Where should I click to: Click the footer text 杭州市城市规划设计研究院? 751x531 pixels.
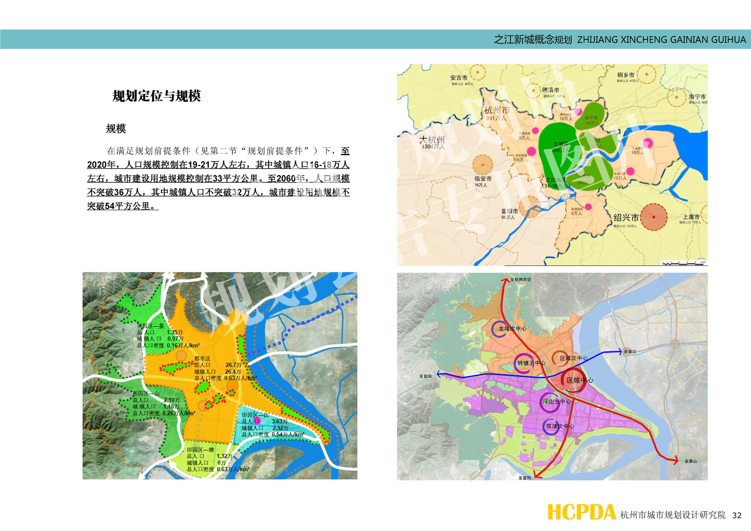click(x=673, y=515)
